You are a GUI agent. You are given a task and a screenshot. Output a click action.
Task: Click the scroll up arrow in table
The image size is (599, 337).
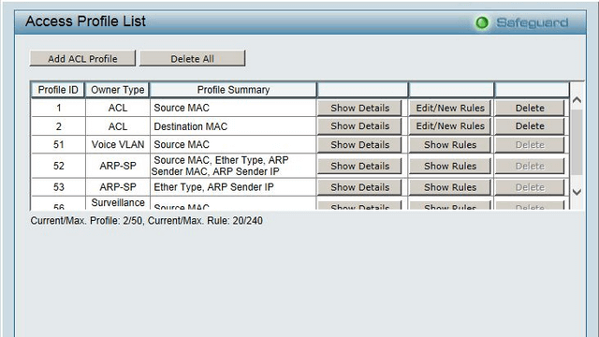pos(577,100)
